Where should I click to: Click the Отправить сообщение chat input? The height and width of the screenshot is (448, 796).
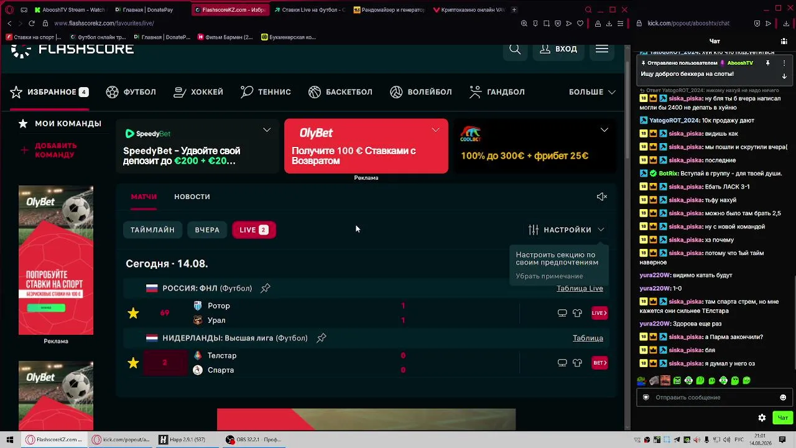(x=709, y=398)
